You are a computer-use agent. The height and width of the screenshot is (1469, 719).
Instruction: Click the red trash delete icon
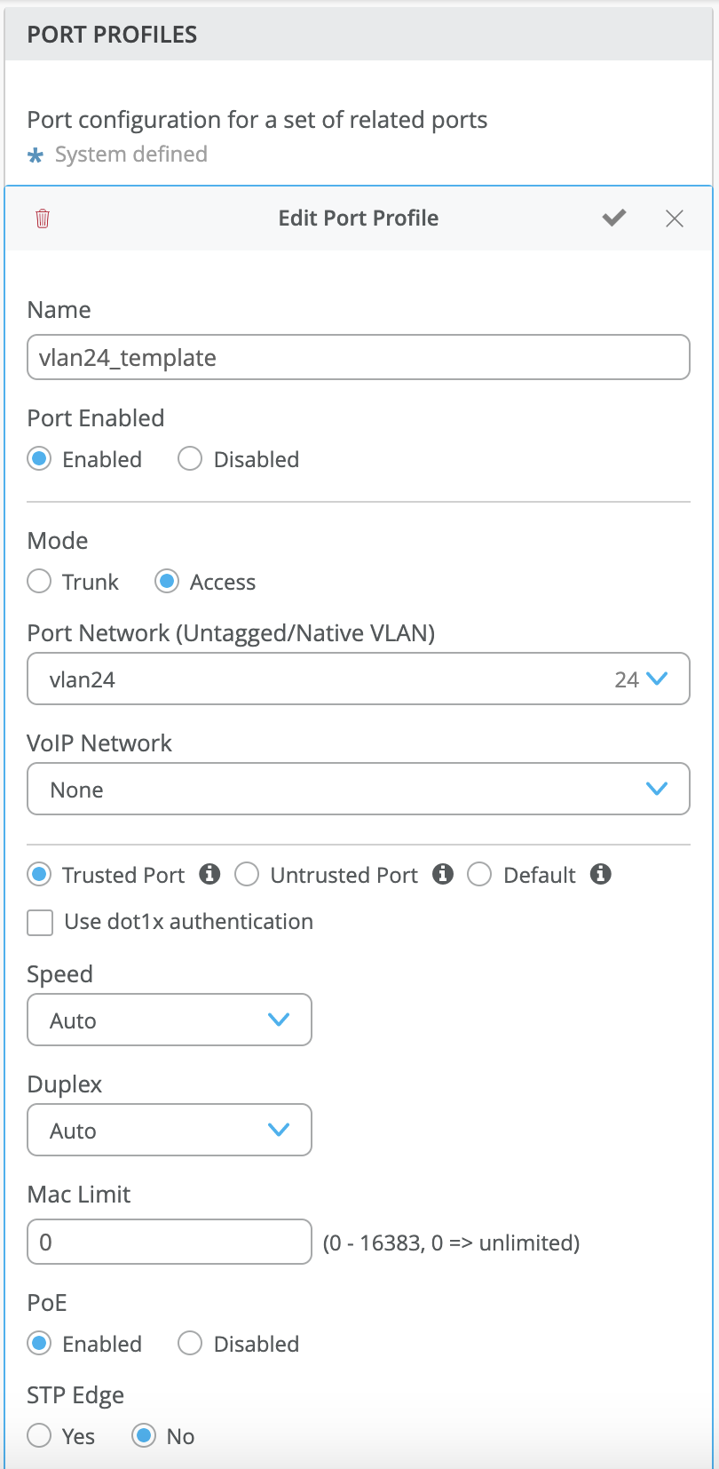[x=43, y=218]
